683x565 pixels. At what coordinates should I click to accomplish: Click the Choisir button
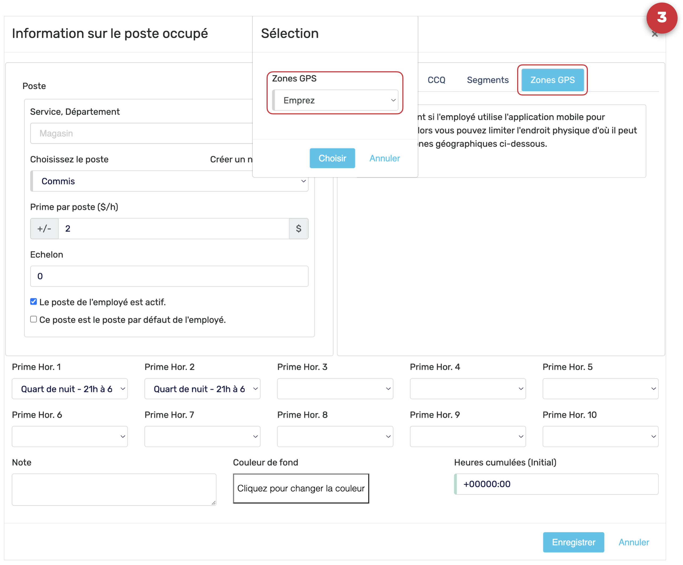tap(332, 158)
